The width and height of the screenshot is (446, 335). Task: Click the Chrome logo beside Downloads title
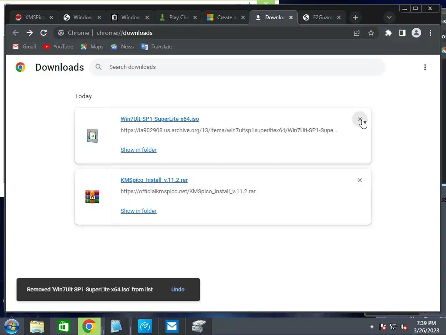[x=20, y=67]
